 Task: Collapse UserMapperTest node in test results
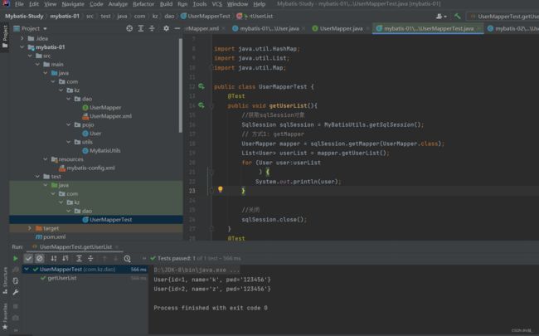[27, 270]
